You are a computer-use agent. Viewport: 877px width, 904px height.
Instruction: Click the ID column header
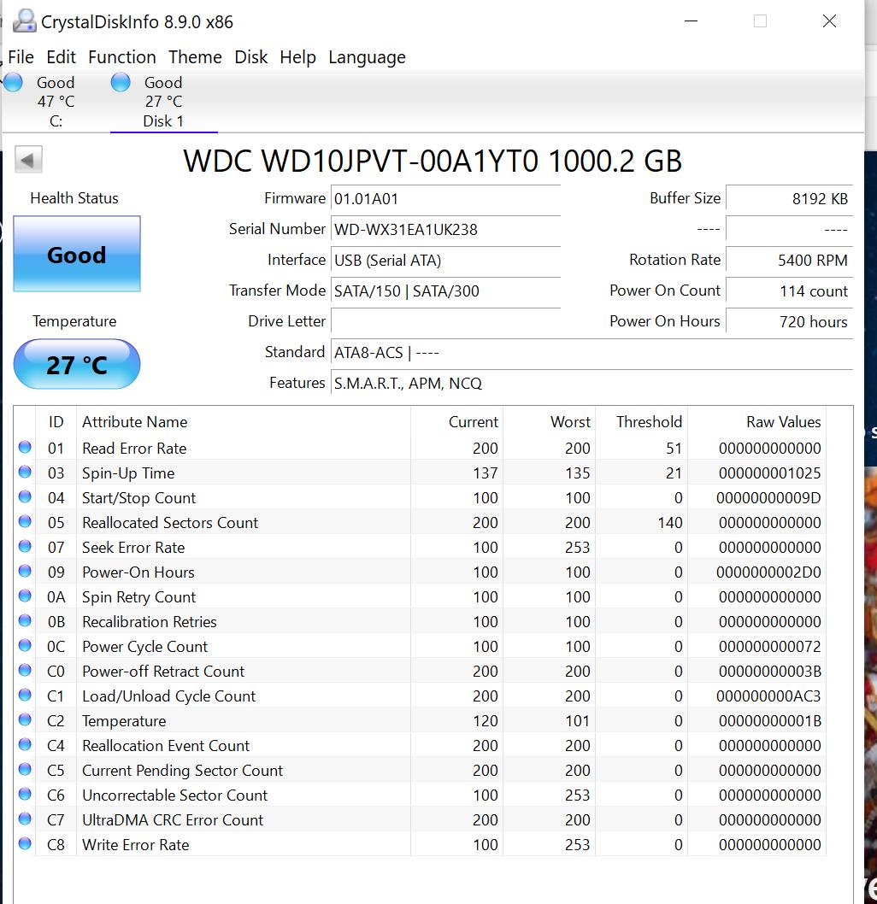(x=56, y=422)
